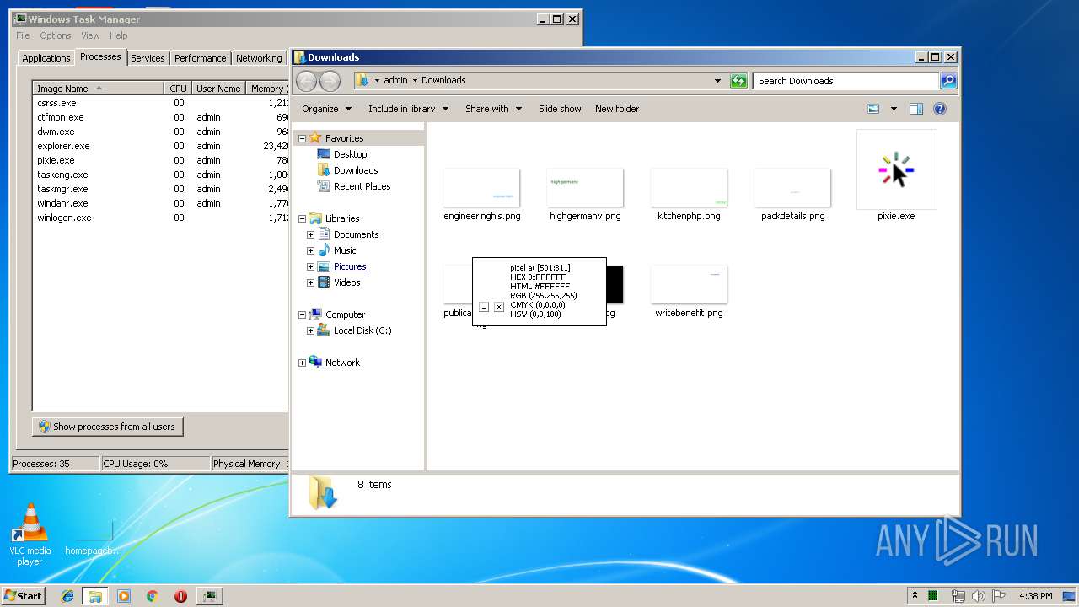Sort processes by Image Name column

click(x=98, y=89)
